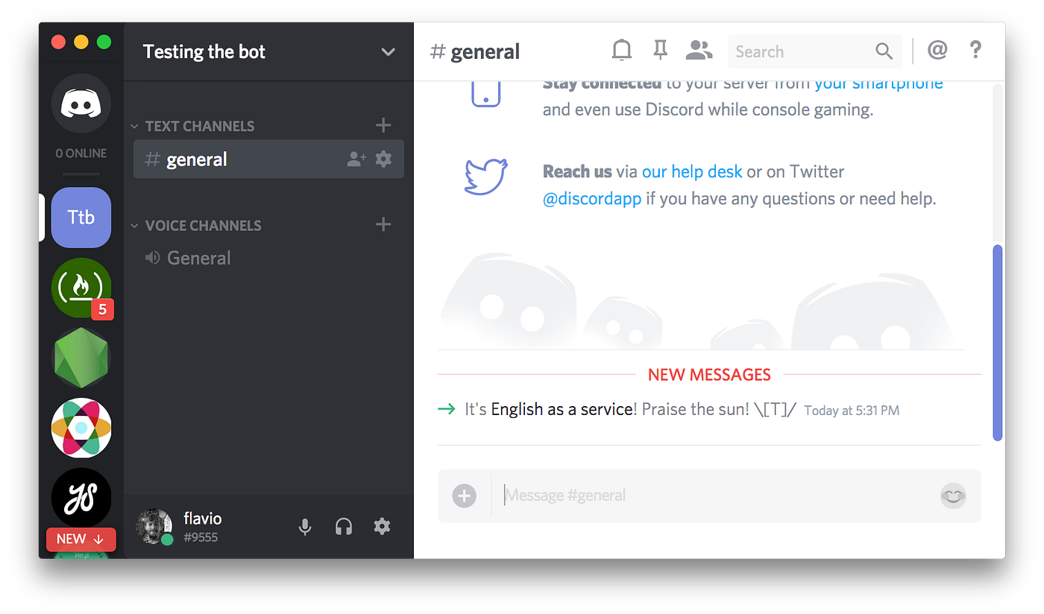The image size is (1044, 614).
Task: Open the help desk link
Action: pos(692,171)
